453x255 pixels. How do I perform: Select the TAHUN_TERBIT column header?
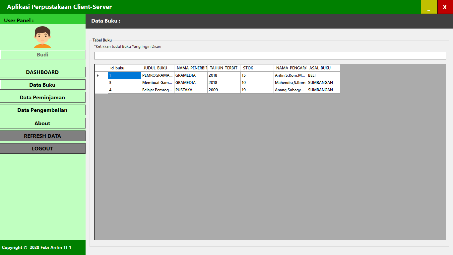pos(223,68)
